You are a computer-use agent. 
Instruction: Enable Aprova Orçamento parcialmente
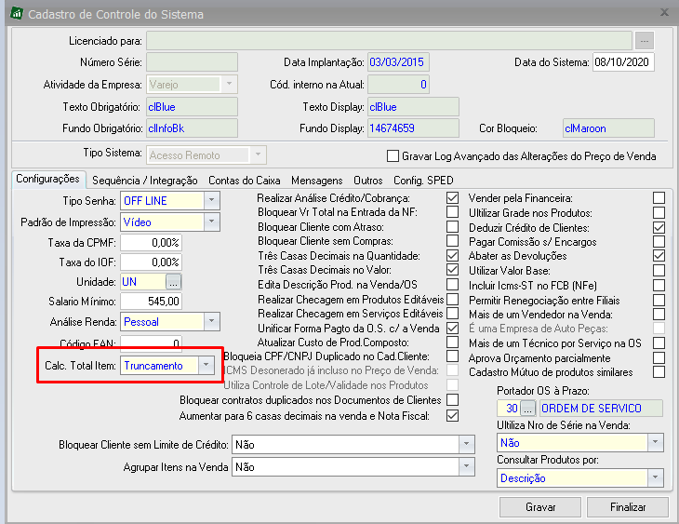[x=659, y=358]
